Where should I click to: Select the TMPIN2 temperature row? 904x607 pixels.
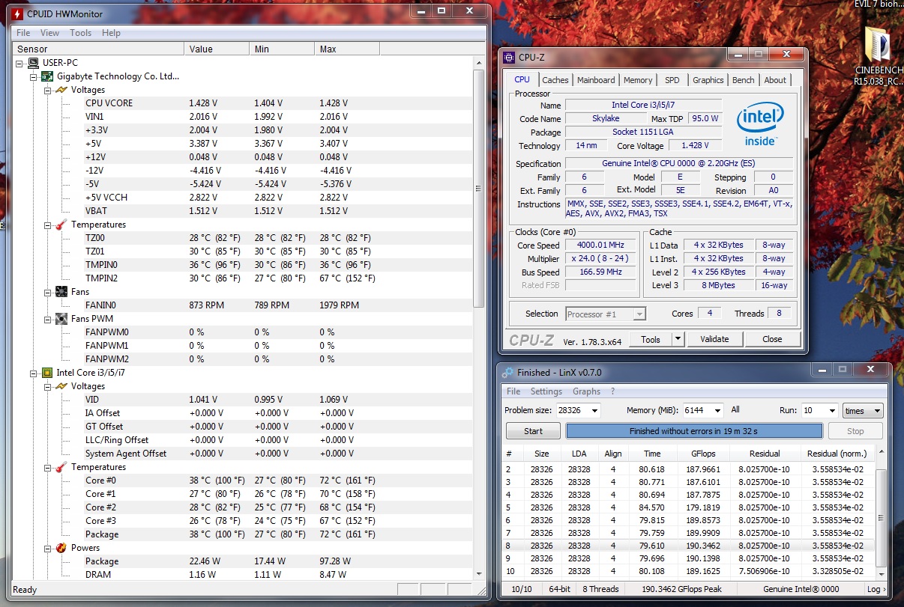coord(244,278)
